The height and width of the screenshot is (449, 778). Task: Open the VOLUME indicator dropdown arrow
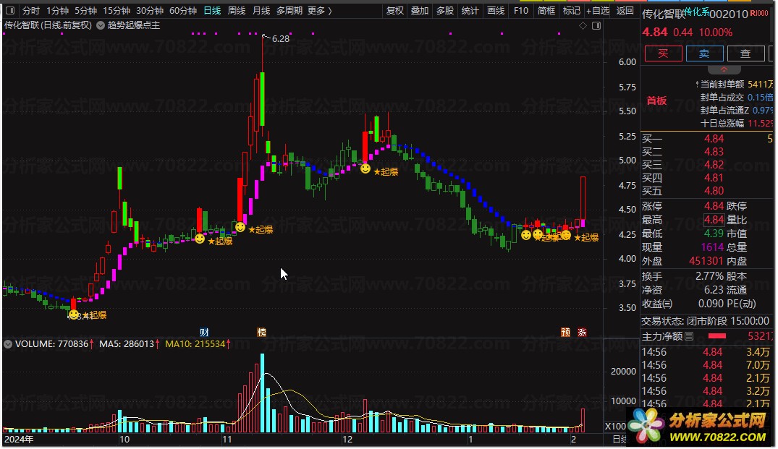[x=8, y=344]
